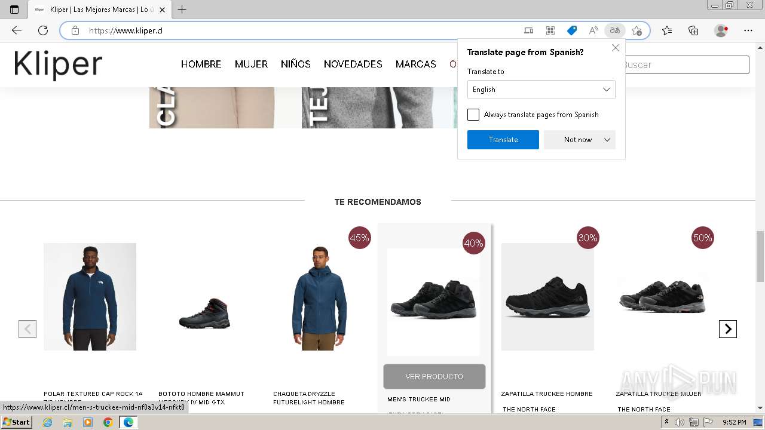Open the Read aloud icon
765x430 pixels.
(593, 30)
